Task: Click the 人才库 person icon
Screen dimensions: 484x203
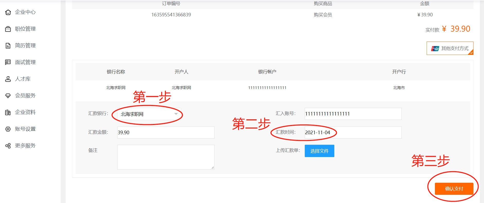Action: (8, 79)
